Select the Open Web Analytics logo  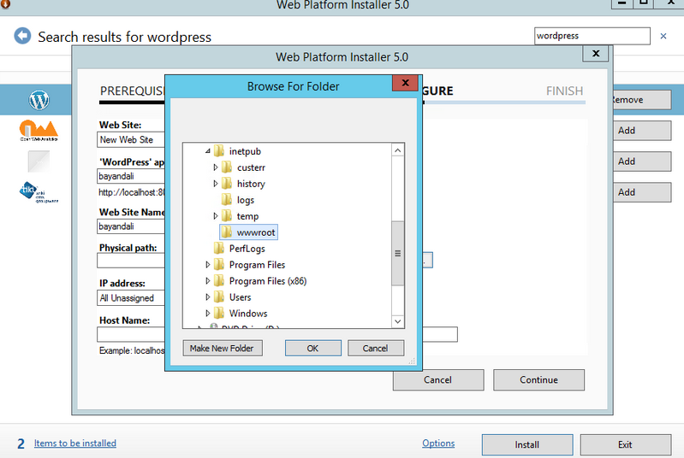(x=39, y=131)
